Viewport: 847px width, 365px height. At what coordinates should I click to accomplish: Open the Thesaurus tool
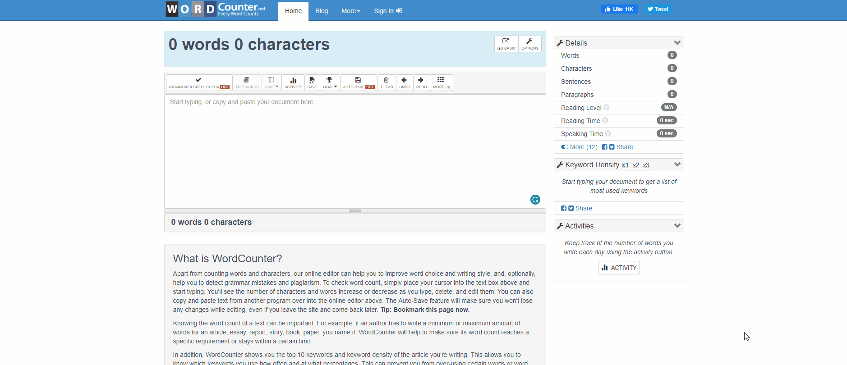247,83
